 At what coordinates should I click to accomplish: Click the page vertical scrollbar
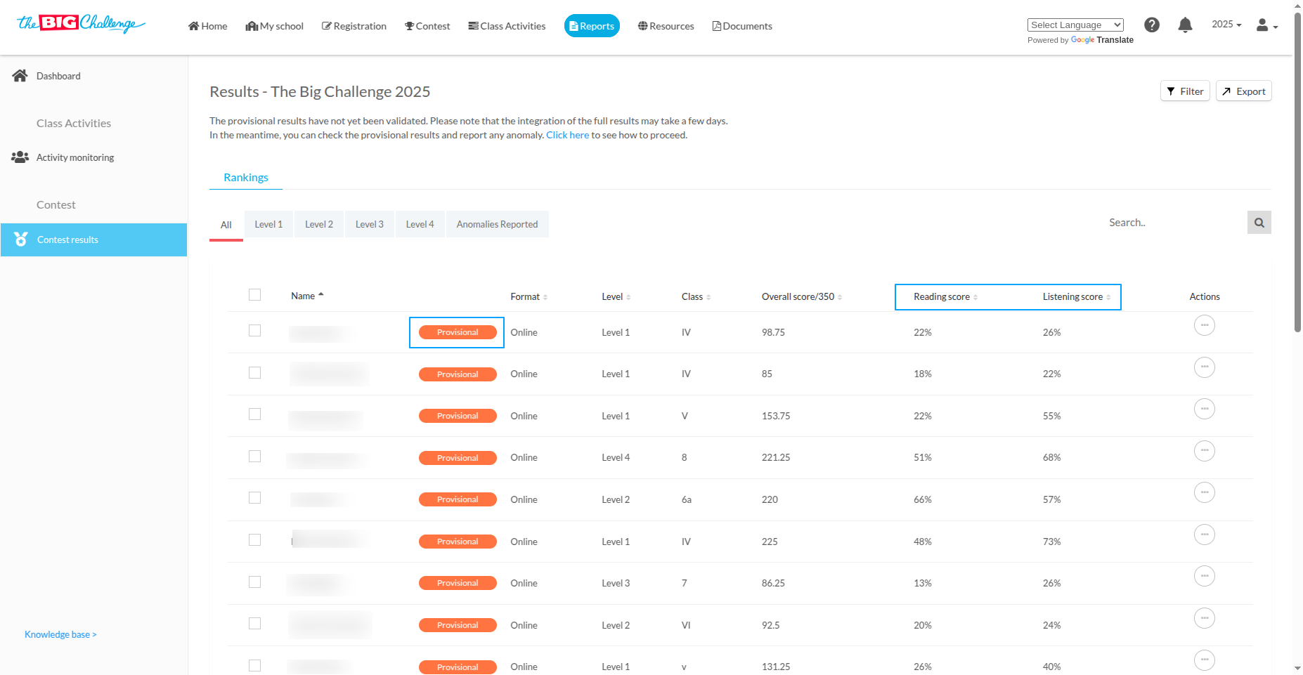[1297, 172]
